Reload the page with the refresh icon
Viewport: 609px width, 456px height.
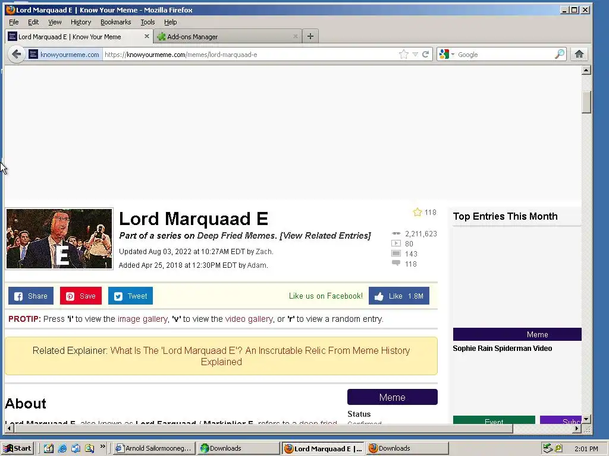click(426, 54)
